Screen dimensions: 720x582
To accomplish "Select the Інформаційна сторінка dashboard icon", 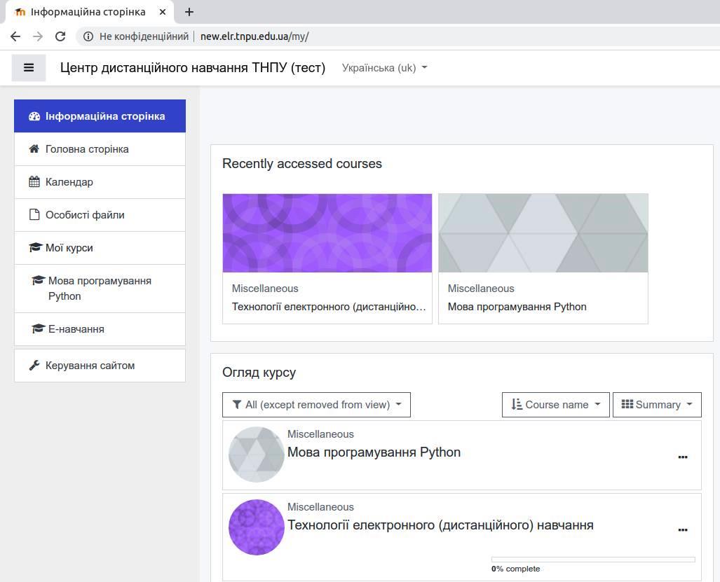I will tap(34, 116).
